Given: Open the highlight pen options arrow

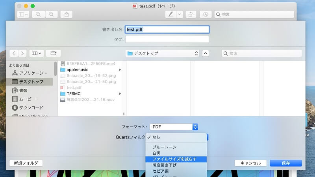Looking at the screenshot, I should pos(180,14).
